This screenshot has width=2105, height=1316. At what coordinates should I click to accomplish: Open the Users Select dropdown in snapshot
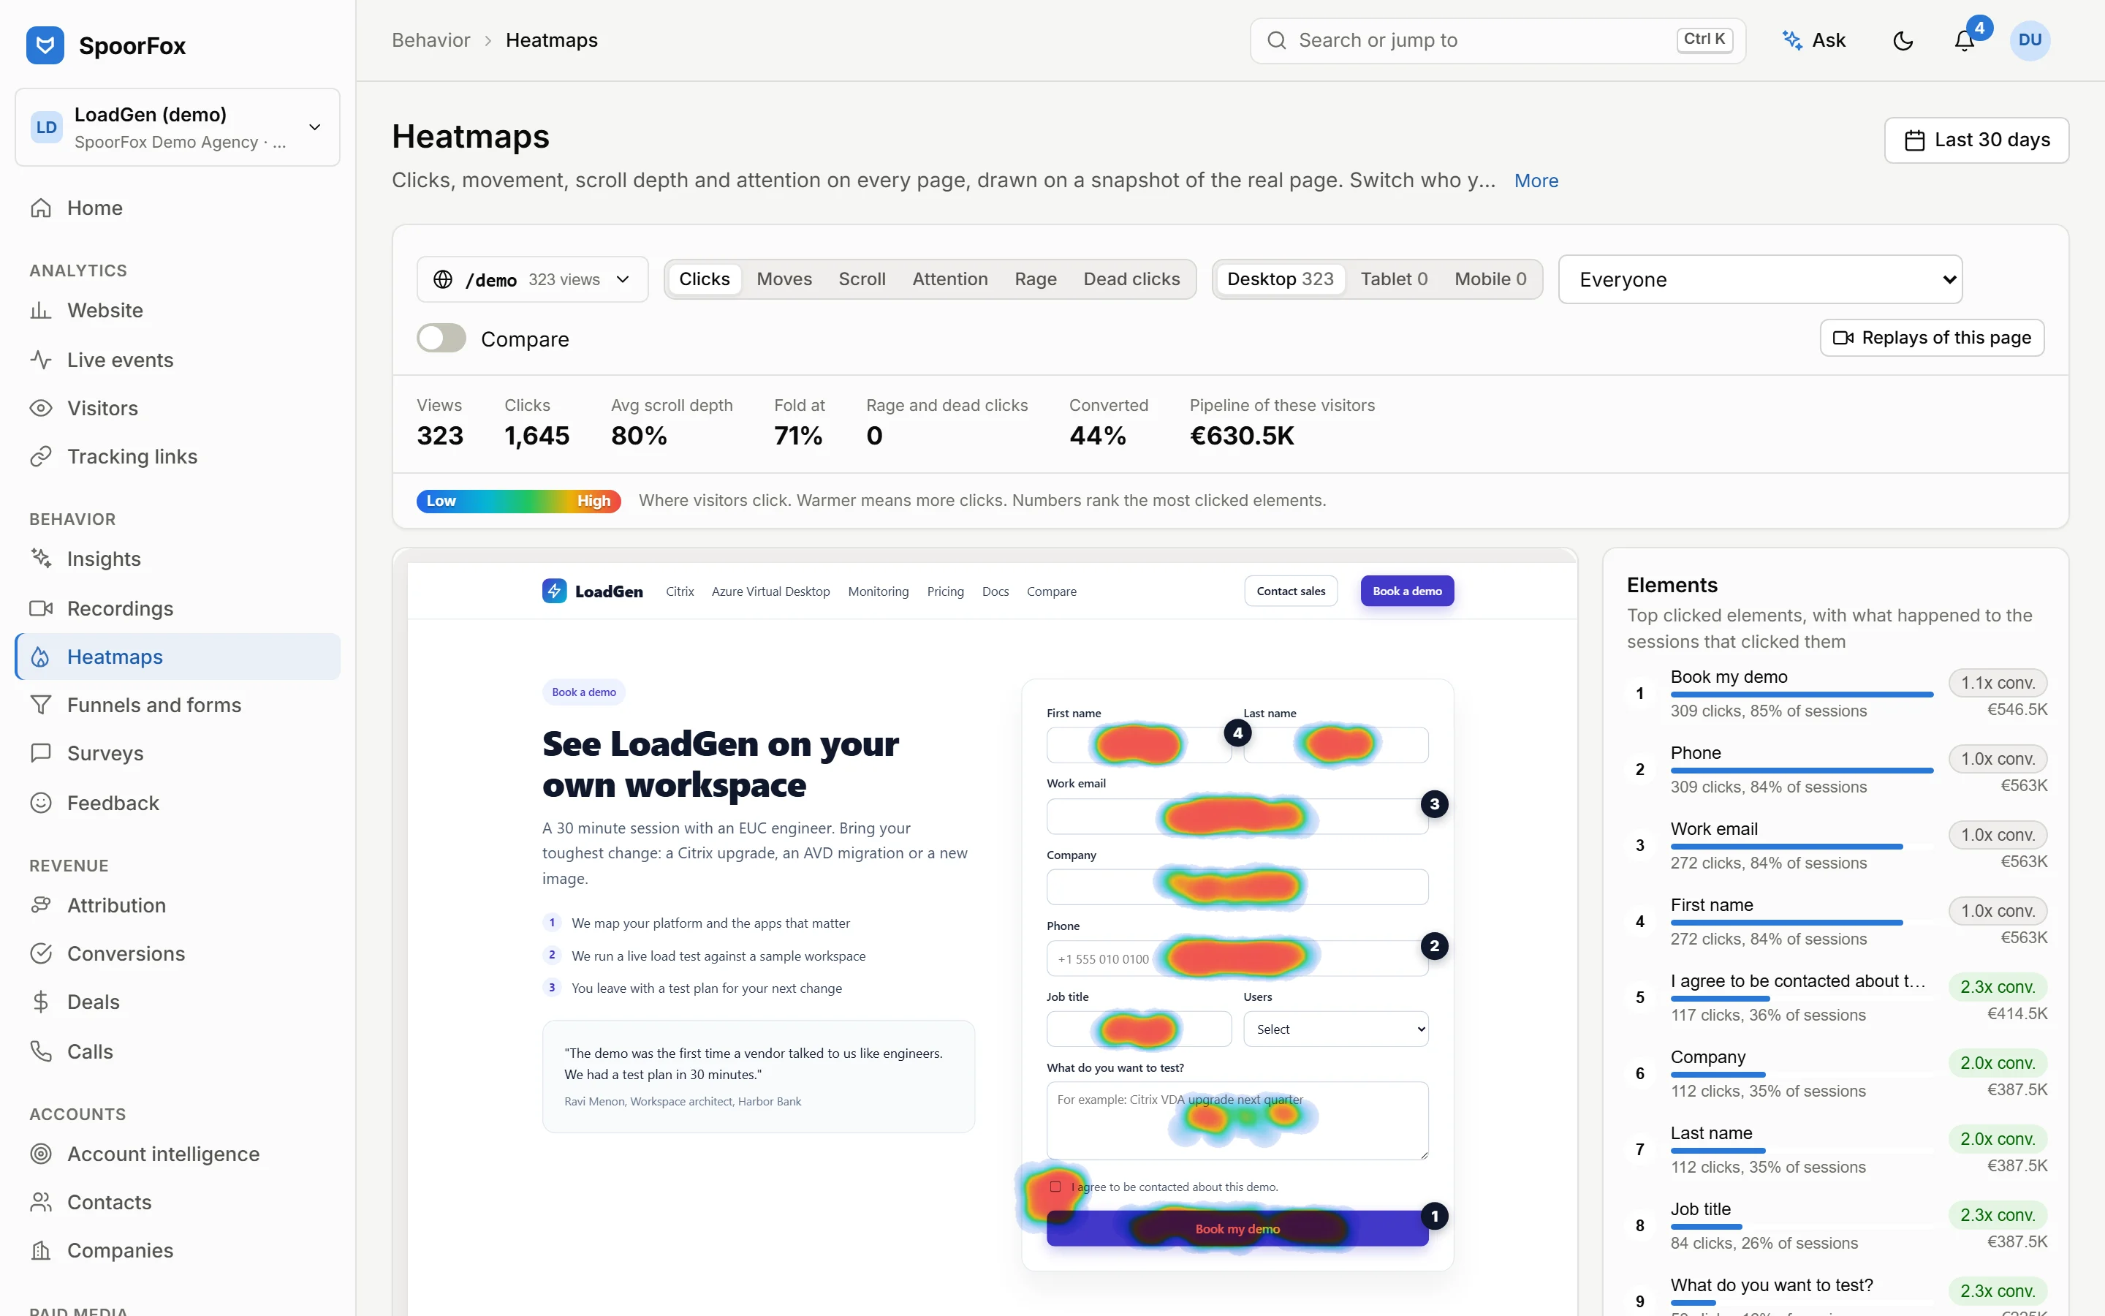[1336, 1029]
